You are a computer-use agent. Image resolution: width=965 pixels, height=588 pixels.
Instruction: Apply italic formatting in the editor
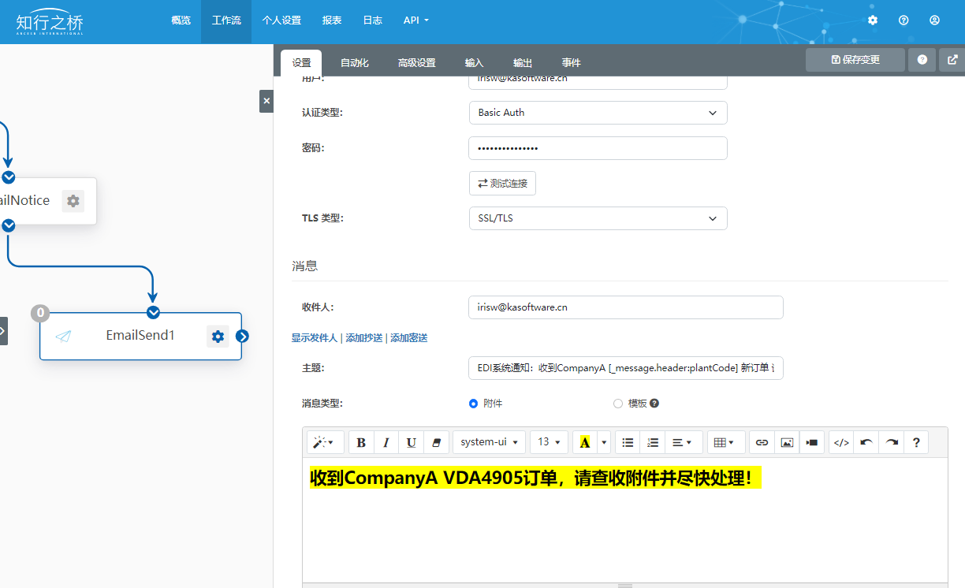pos(386,443)
